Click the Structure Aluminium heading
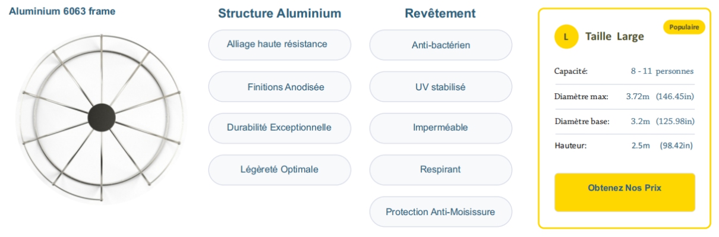719x237 pixels. [x=279, y=14]
